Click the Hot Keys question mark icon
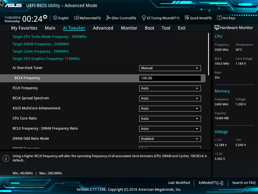 tap(219, 18)
